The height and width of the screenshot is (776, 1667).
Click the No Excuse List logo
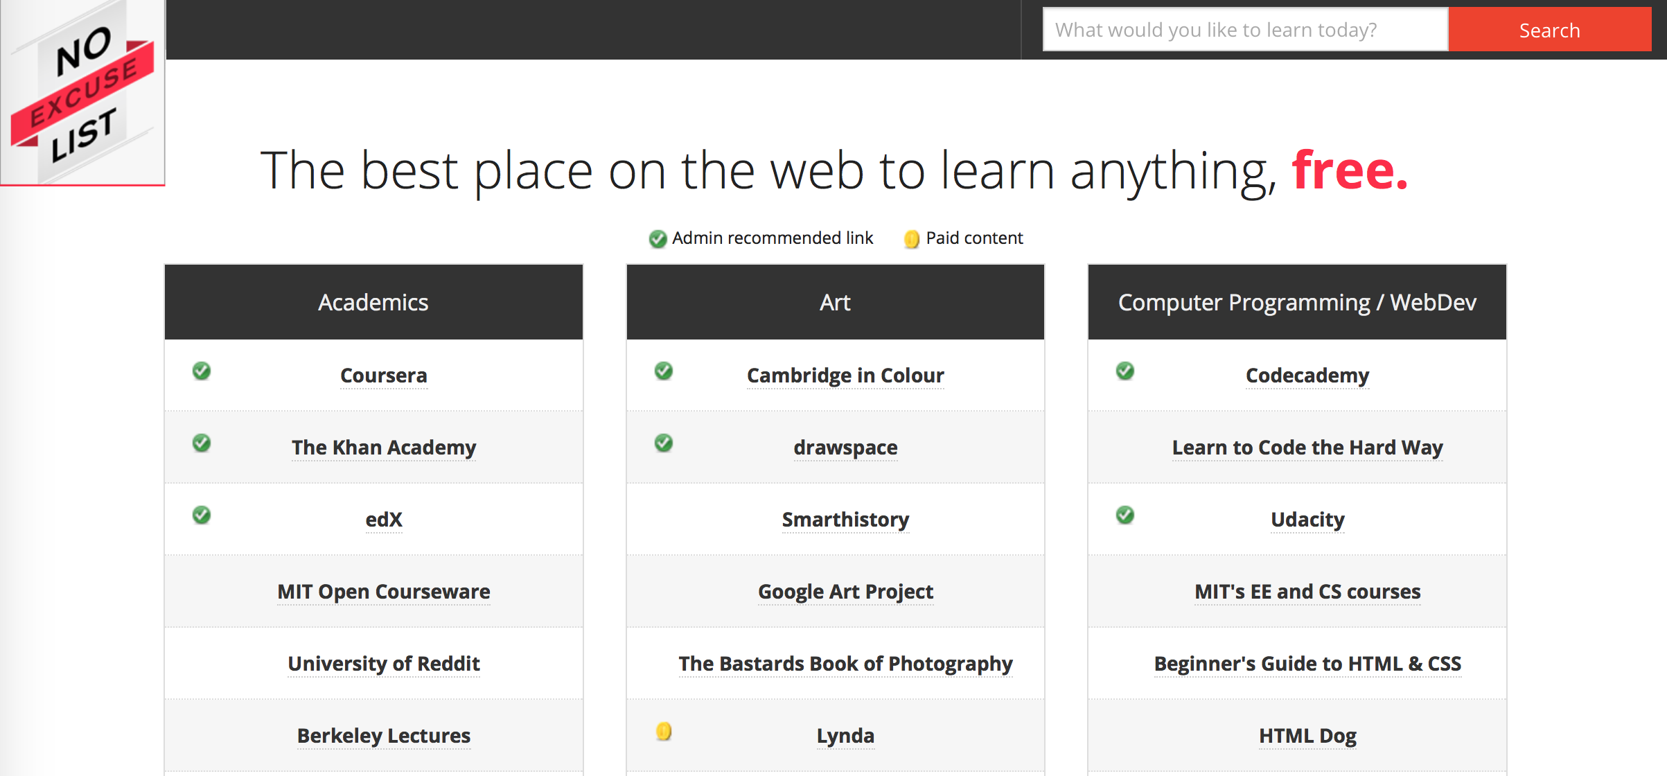click(x=82, y=93)
